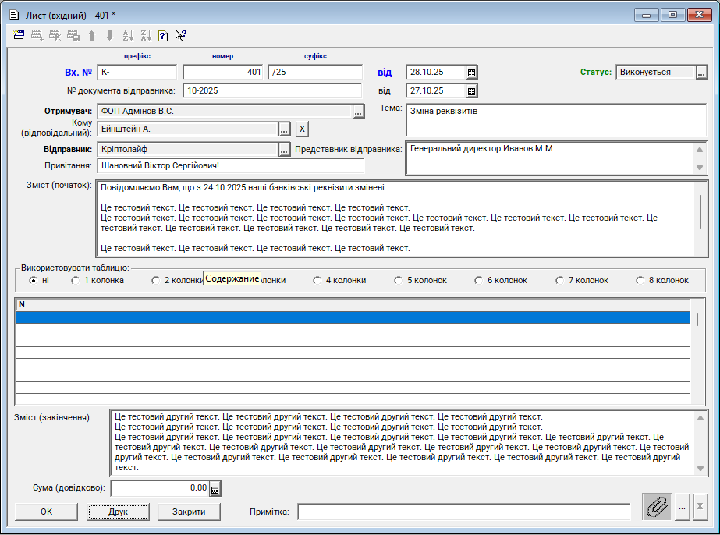Select the highlighted blue table row
This screenshot has width=720, height=535.
click(353, 317)
